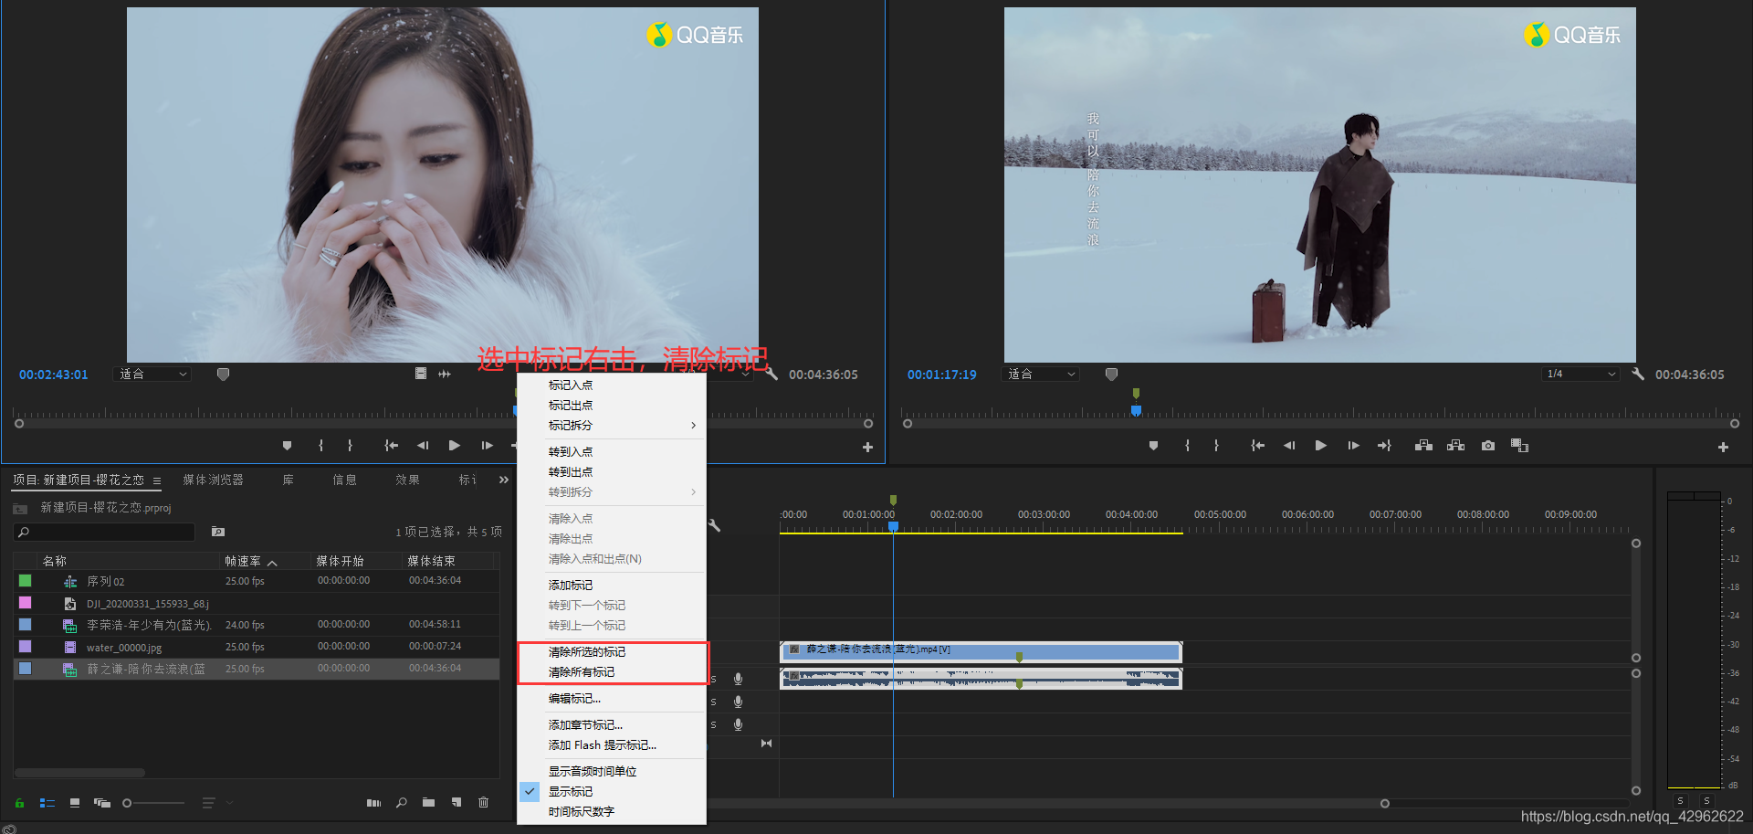Click the Lift button in Program monitor
The width and height of the screenshot is (1753, 834).
click(1423, 446)
